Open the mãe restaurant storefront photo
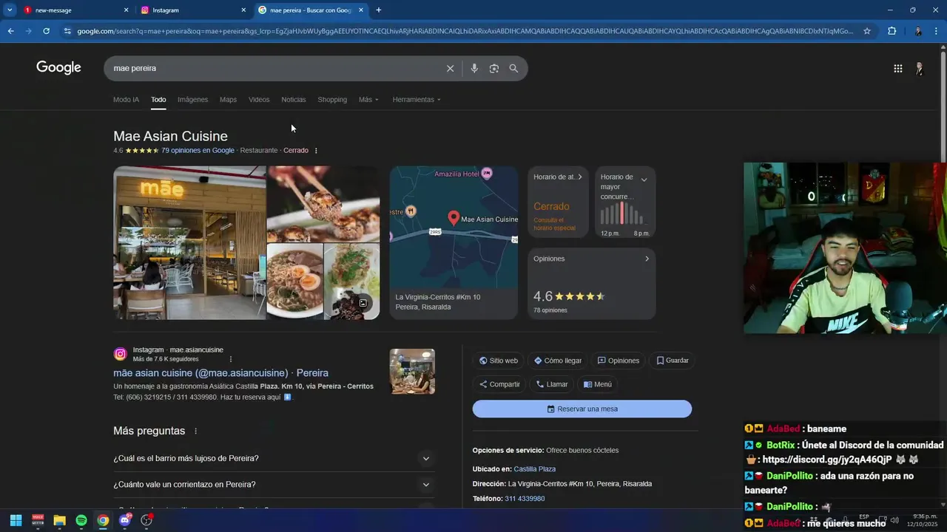 pyautogui.click(x=189, y=243)
